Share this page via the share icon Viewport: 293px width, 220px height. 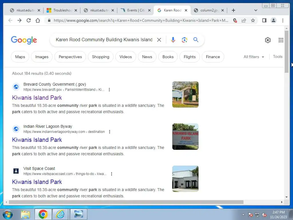pyautogui.click(x=244, y=20)
